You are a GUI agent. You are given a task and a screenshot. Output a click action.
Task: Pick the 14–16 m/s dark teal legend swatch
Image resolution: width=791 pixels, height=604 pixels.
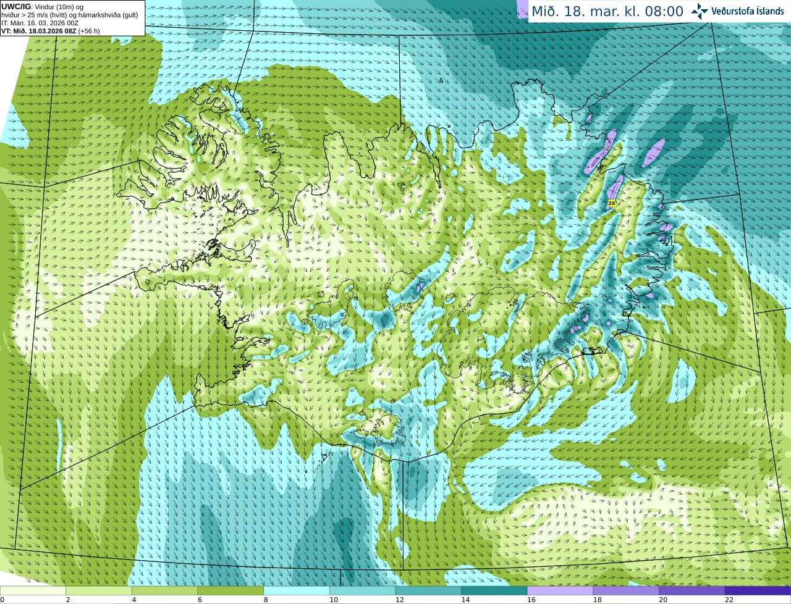[494, 590]
